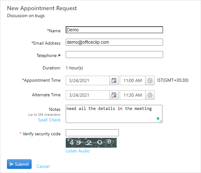
Task: Click the Cancel link
Action: [x=43, y=166]
